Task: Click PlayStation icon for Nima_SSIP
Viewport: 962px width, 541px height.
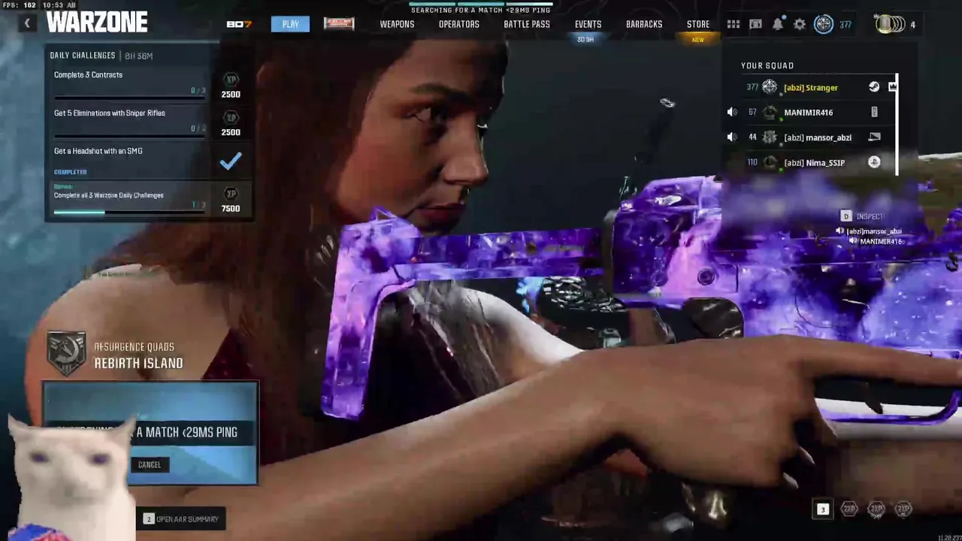Action: [x=874, y=162]
